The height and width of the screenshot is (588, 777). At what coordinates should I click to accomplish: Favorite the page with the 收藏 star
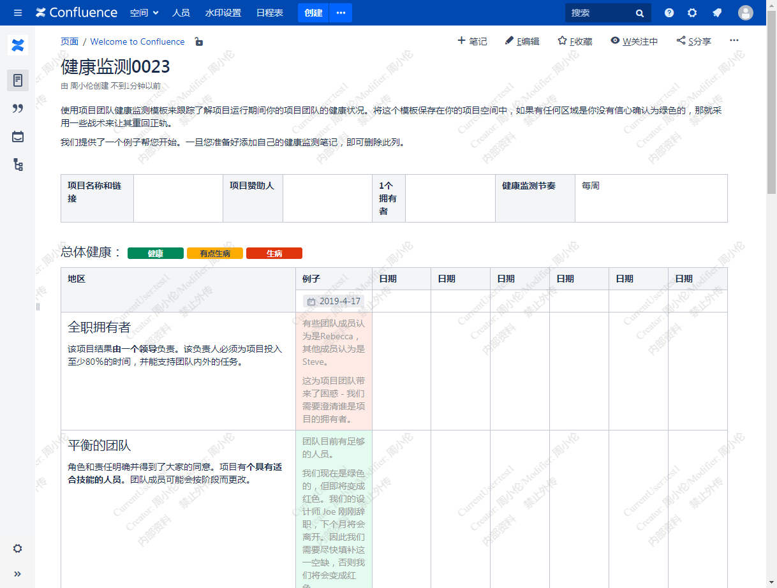(575, 41)
